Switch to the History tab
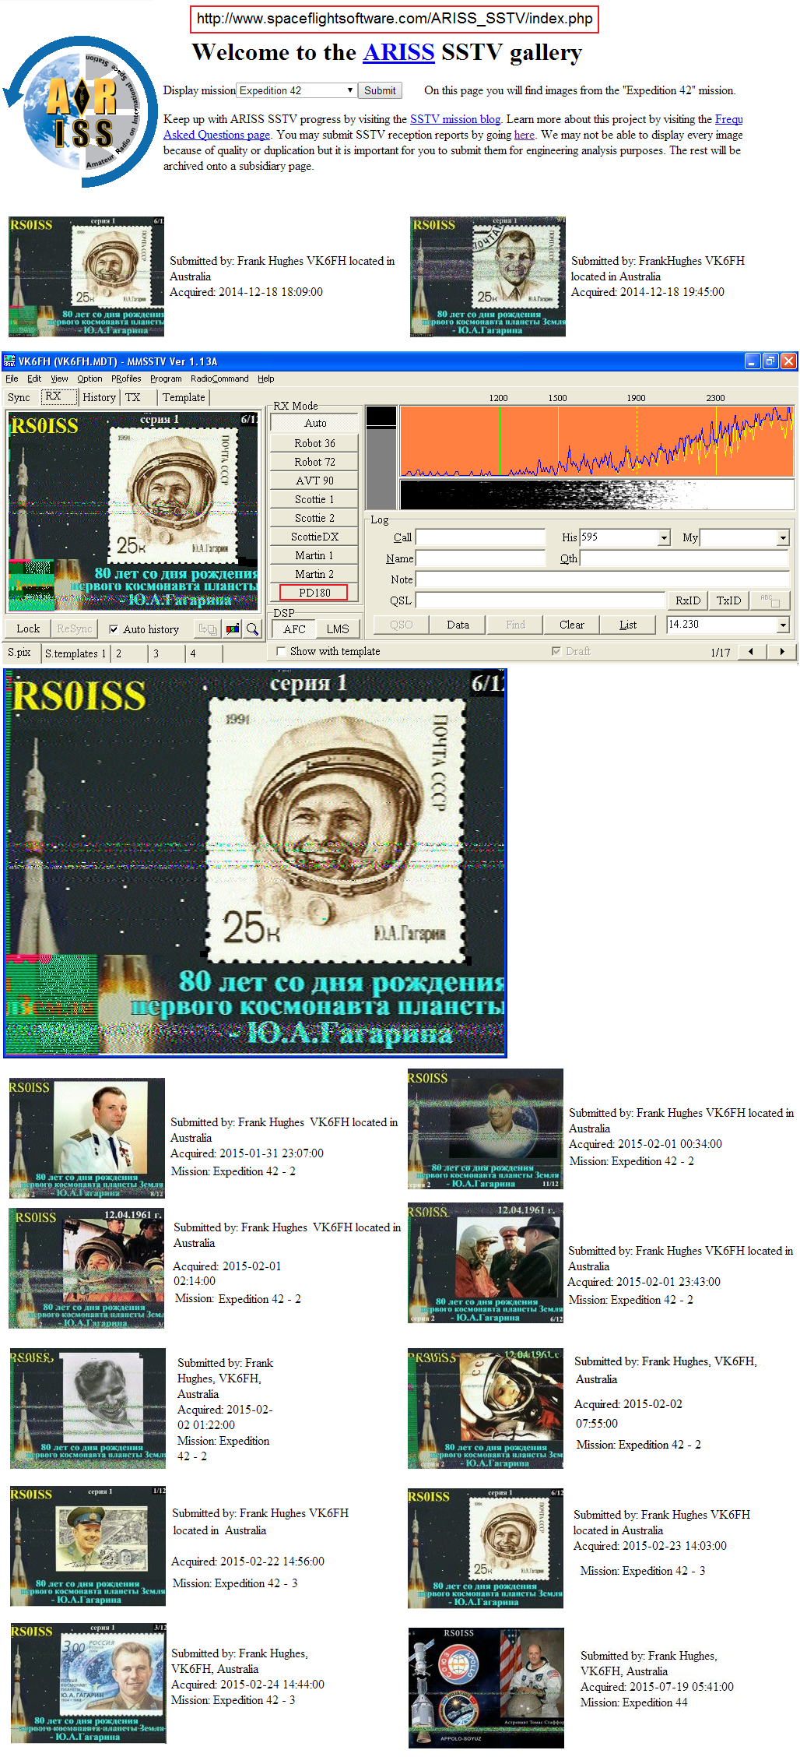This screenshot has height=1757, width=800. (99, 397)
